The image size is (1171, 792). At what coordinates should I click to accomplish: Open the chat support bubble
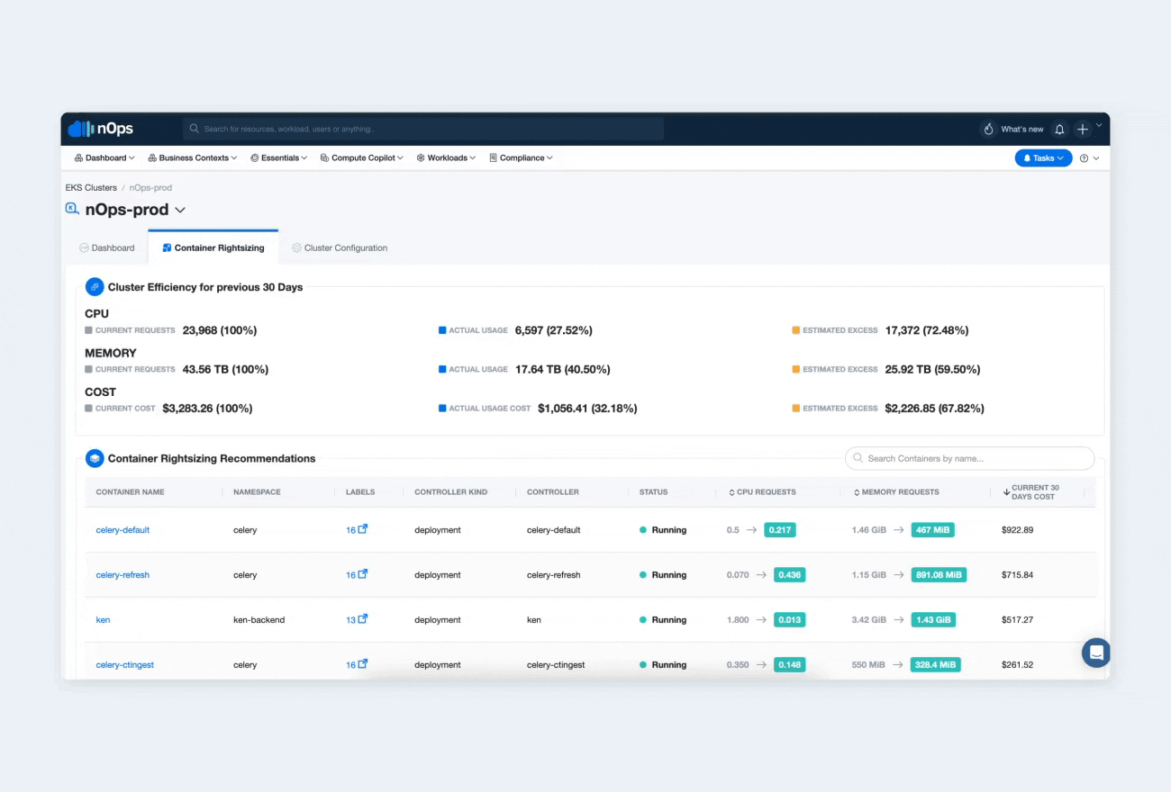(1096, 652)
